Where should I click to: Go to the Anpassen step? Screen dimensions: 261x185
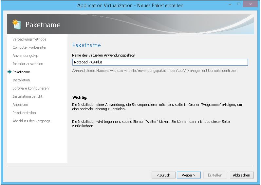coord(20,105)
